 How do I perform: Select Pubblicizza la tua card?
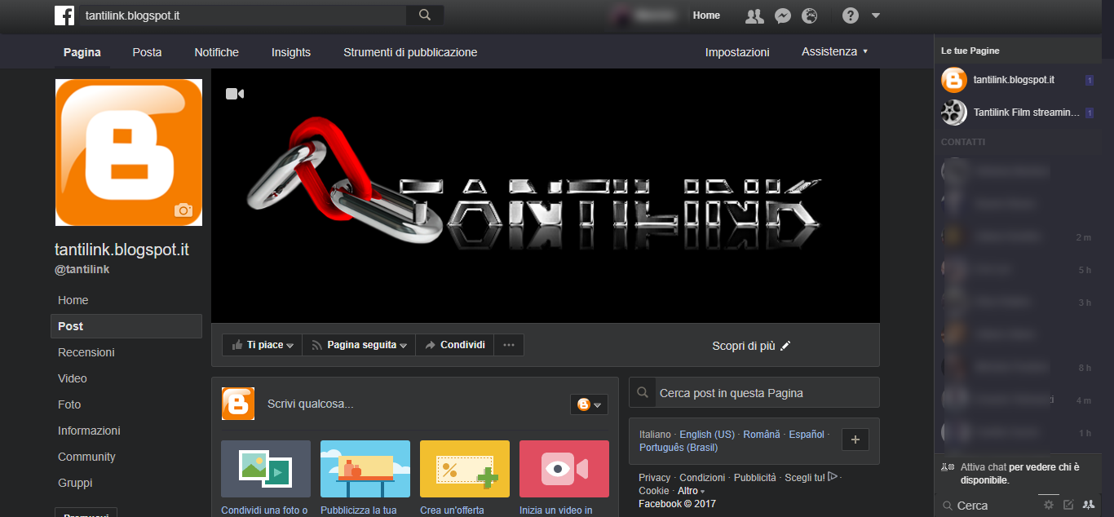365,479
